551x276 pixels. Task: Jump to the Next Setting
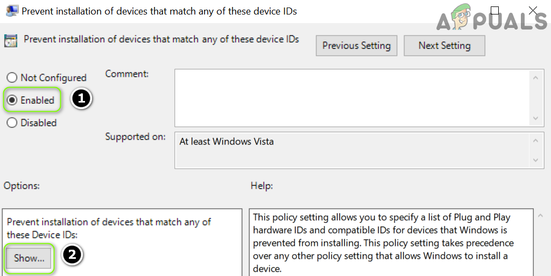444,46
